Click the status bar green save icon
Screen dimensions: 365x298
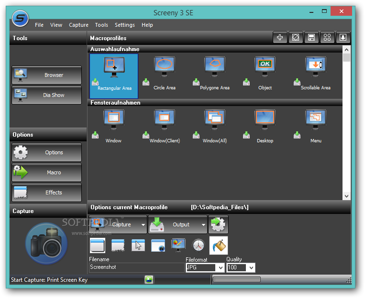[x=149, y=279]
